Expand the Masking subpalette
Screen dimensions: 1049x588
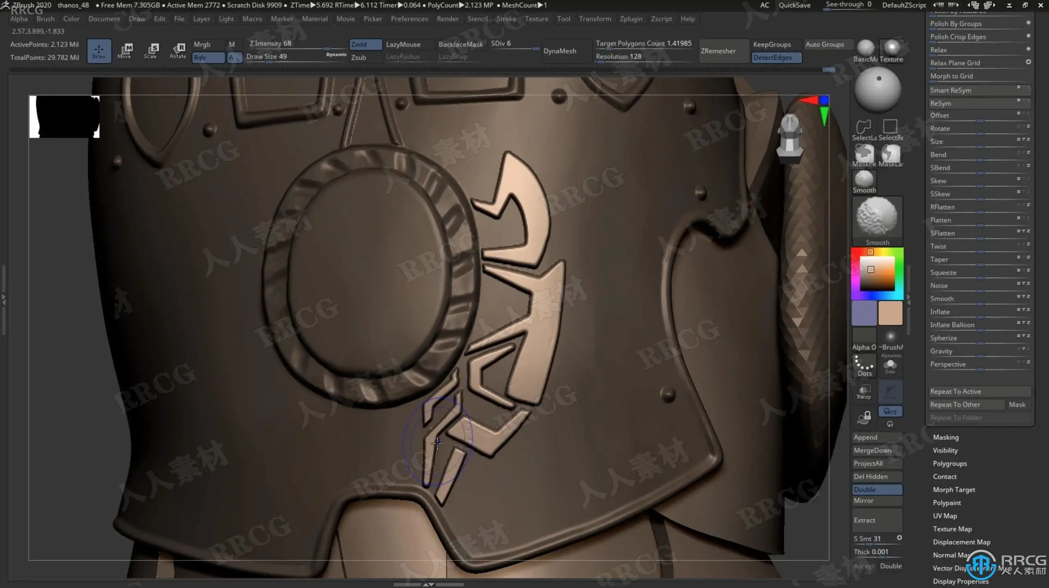pyautogui.click(x=946, y=437)
